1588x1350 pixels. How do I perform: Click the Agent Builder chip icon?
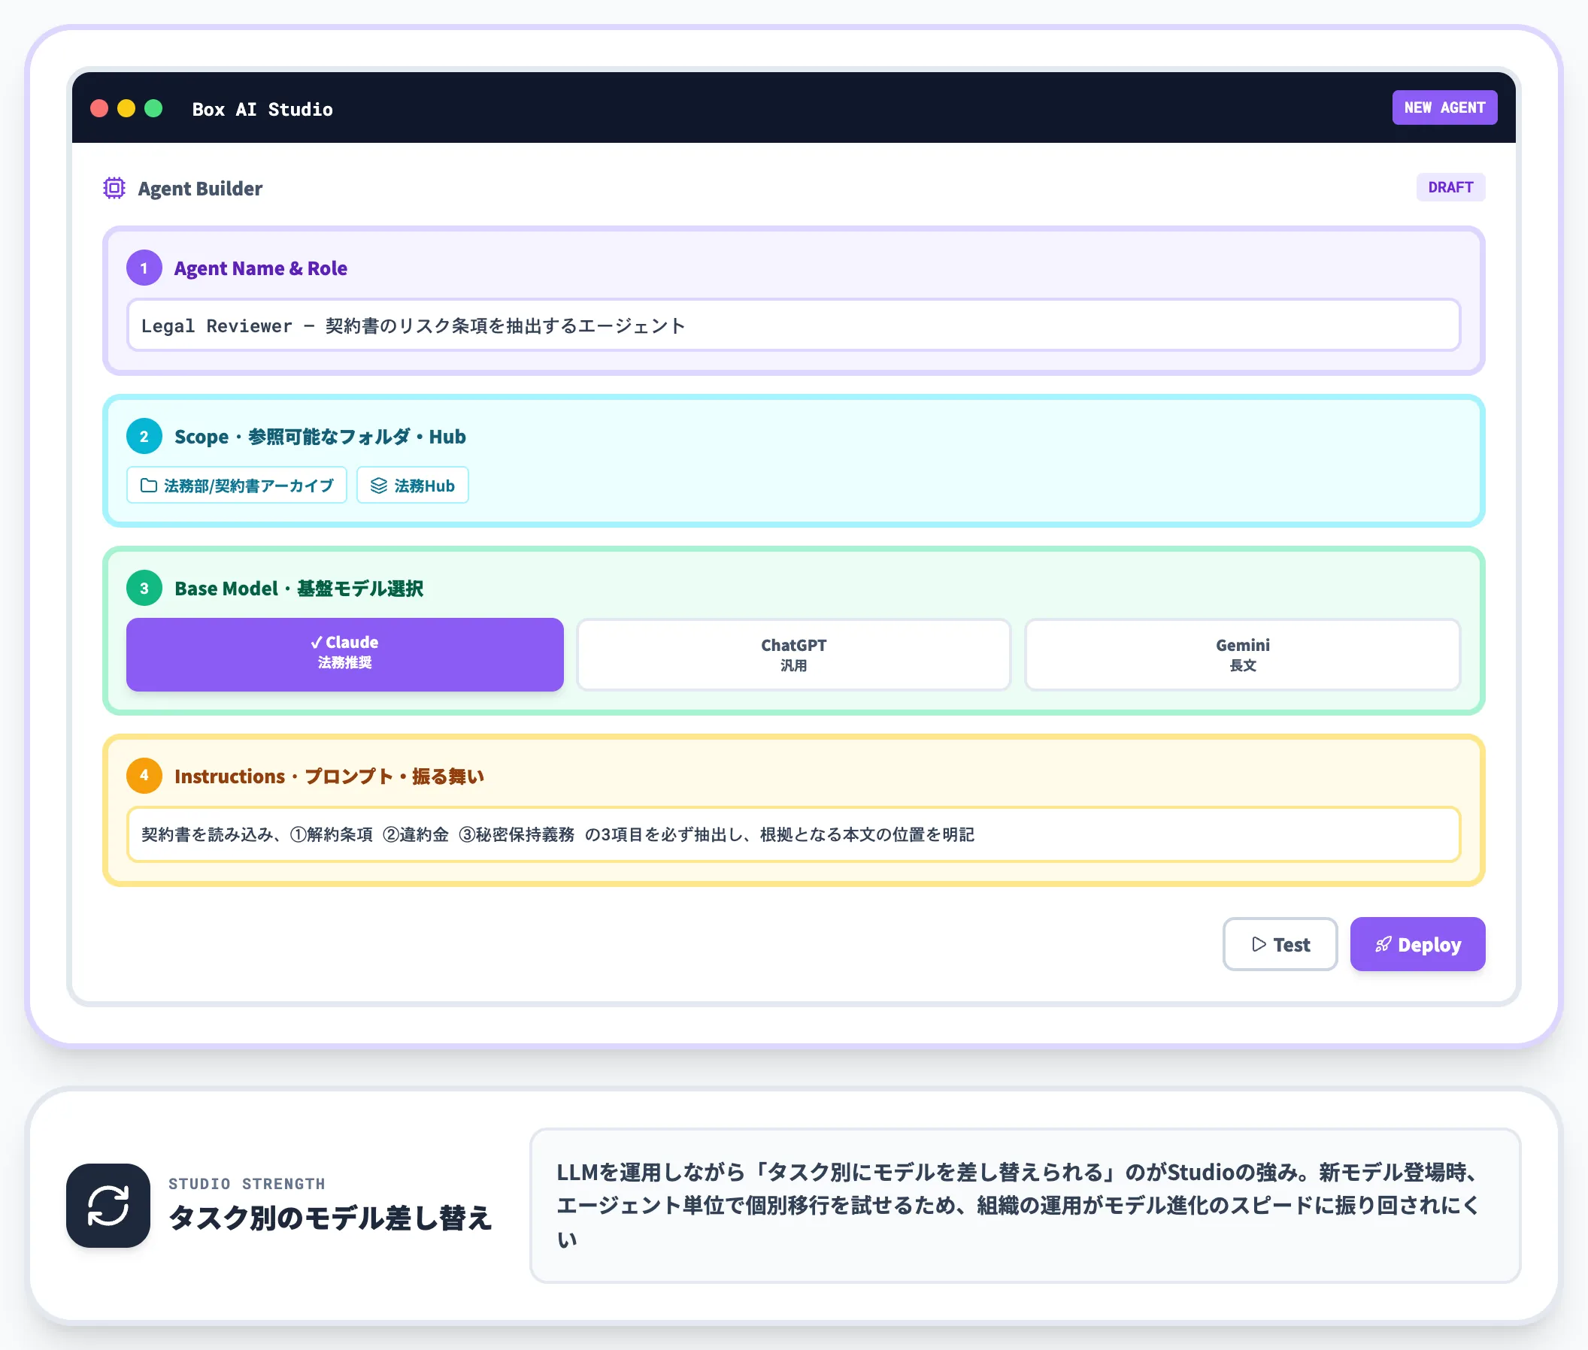point(114,188)
